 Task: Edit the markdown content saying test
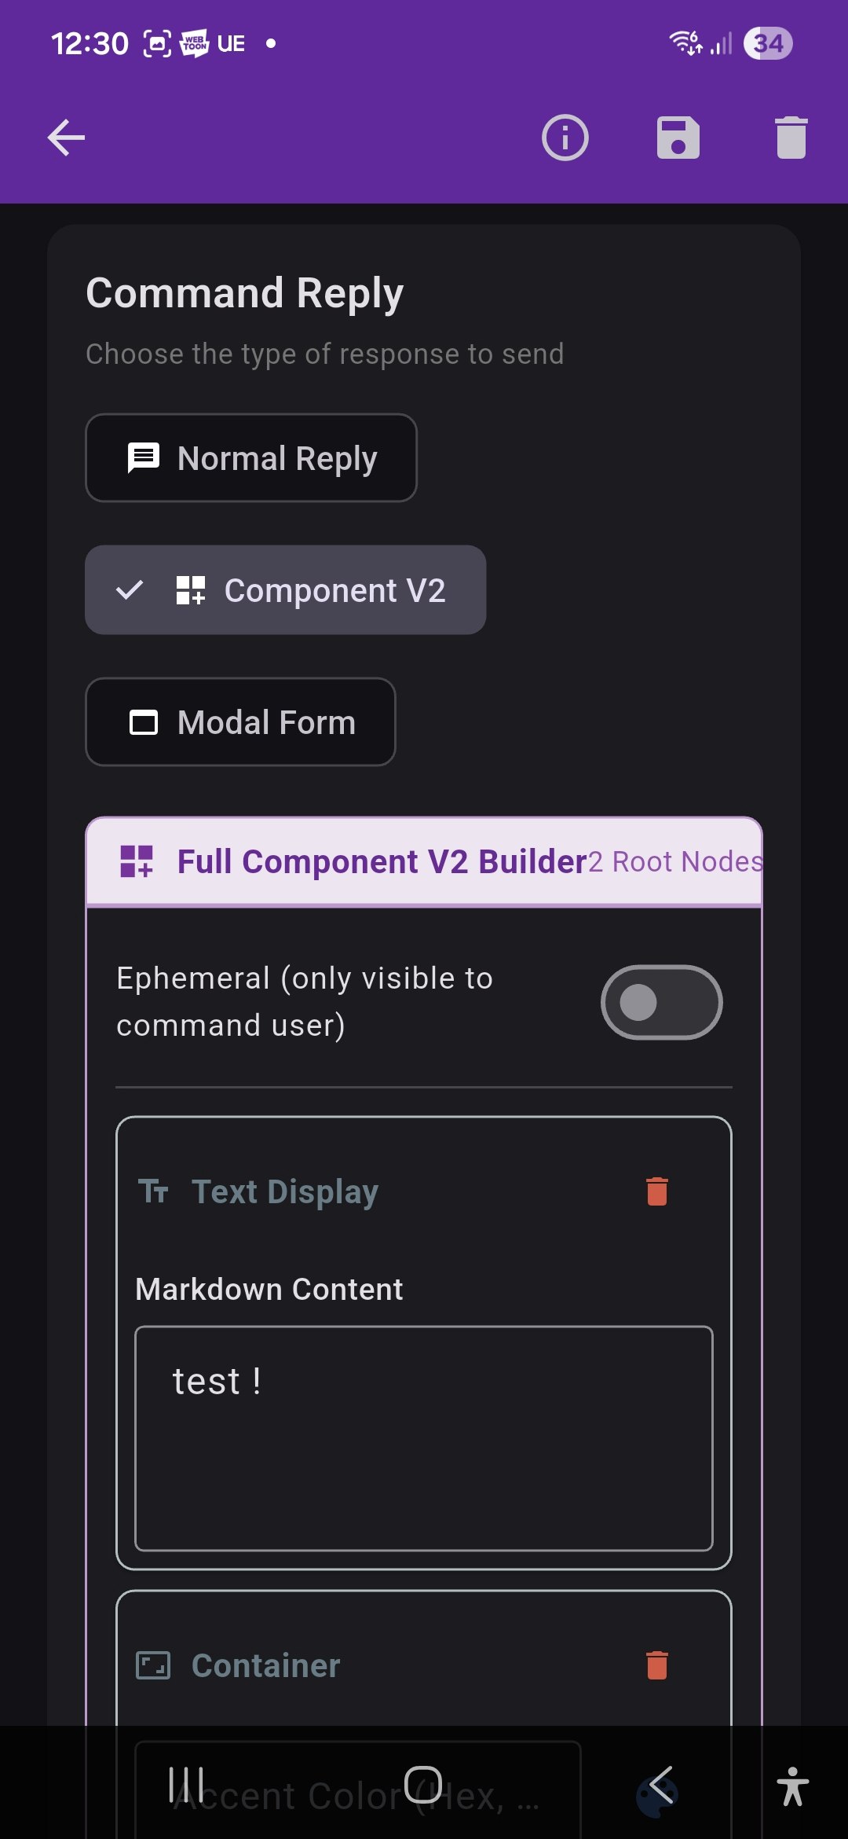pos(424,1438)
